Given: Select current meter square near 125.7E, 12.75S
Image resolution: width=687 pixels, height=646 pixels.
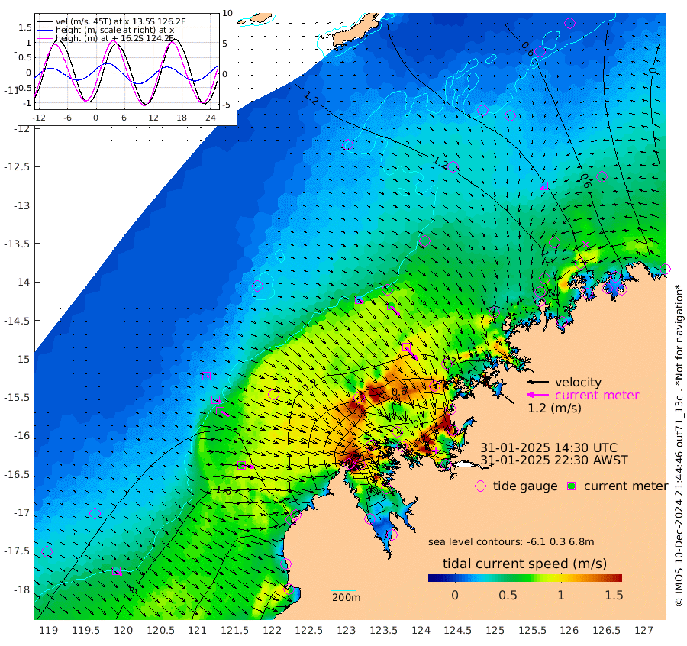Looking at the screenshot, I should coord(543,186).
